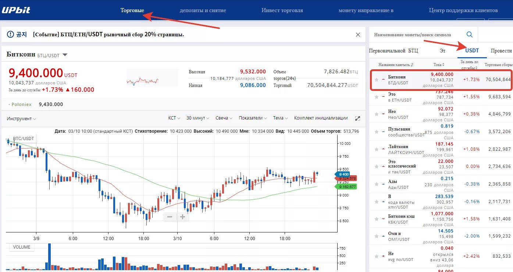The image size is (513, 272).
Task: Click the notice exclamation icon
Action: pyautogui.click(x=10, y=34)
